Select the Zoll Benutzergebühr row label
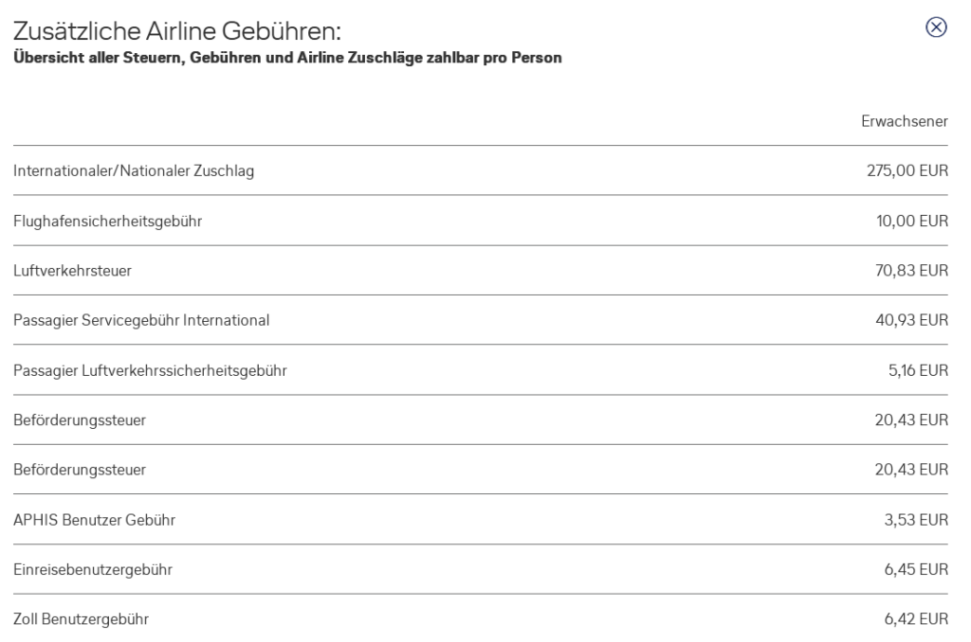This screenshot has height=642, width=971. 81,620
